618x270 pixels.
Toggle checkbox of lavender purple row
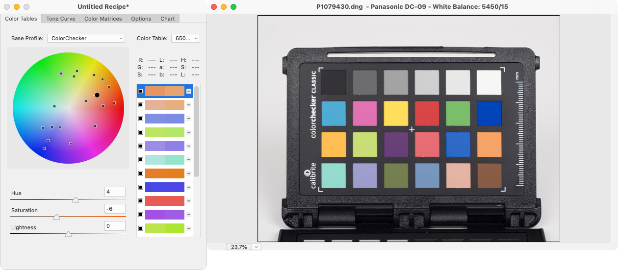point(141,146)
